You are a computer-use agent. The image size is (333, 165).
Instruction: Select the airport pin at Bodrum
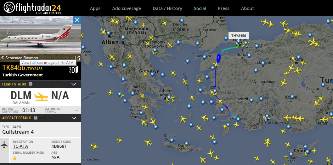222,110
